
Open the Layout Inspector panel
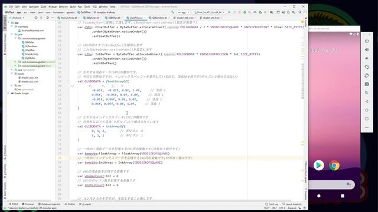click(x=292, y=204)
